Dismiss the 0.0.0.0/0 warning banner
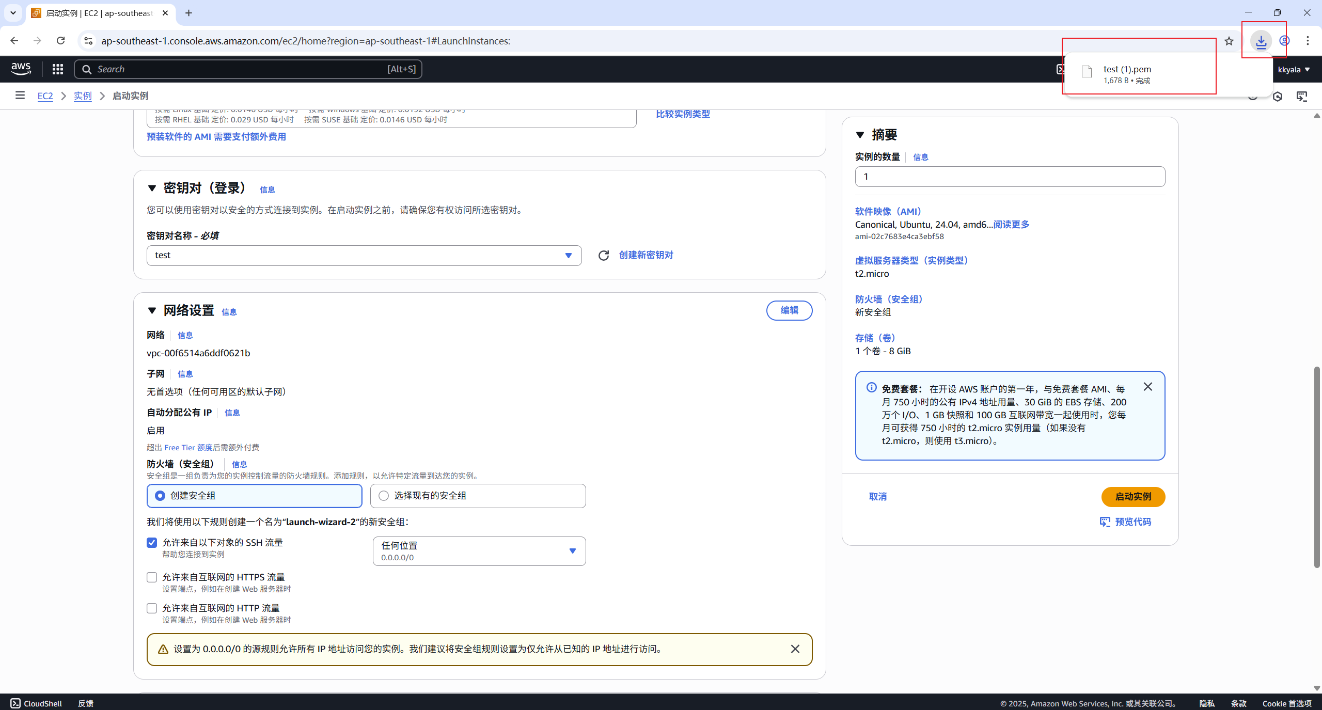1322x710 pixels. (795, 649)
